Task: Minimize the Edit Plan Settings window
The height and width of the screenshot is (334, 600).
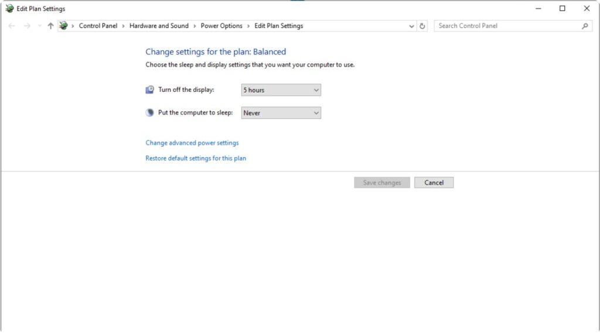Action: (538, 8)
